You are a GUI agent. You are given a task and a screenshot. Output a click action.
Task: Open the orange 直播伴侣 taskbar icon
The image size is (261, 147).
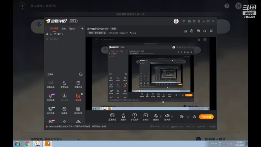click(48, 144)
